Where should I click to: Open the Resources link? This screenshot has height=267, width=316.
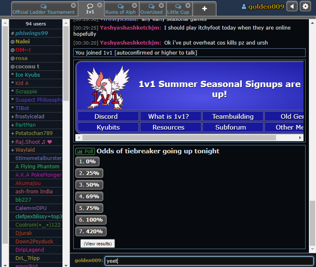(171, 127)
